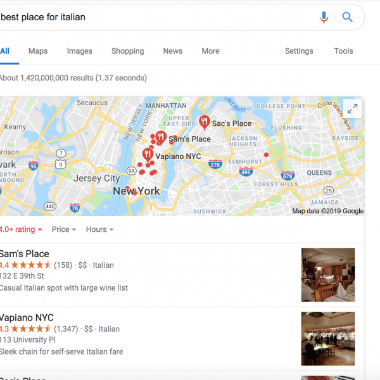
Task: Click the voice search microphone icon
Action: (324, 17)
